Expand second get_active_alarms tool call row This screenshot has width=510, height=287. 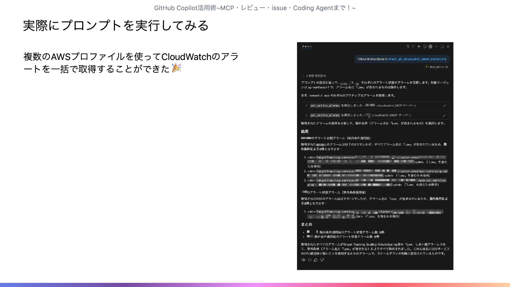[375, 115]
